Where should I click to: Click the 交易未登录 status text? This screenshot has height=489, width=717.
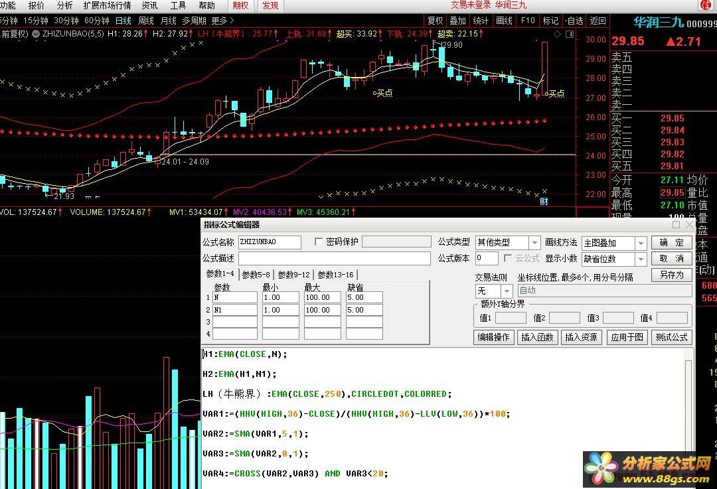tap(471, 5)
